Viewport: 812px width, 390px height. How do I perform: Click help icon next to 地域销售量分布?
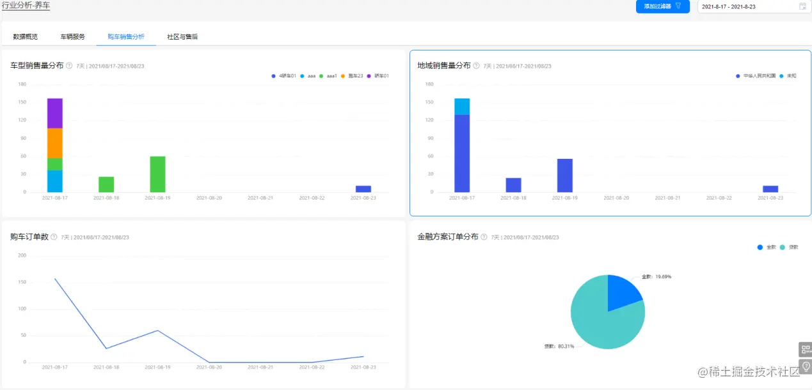[476, 66]
